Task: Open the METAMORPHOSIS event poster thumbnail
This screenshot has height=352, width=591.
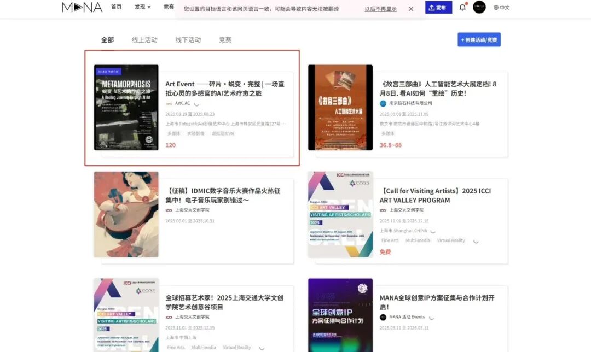Action: click(x=126, y=107)
